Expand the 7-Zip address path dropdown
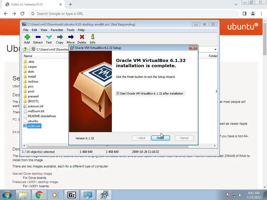Screen dimensions: 267x200 pyautogui.click(x=215, y=49)
